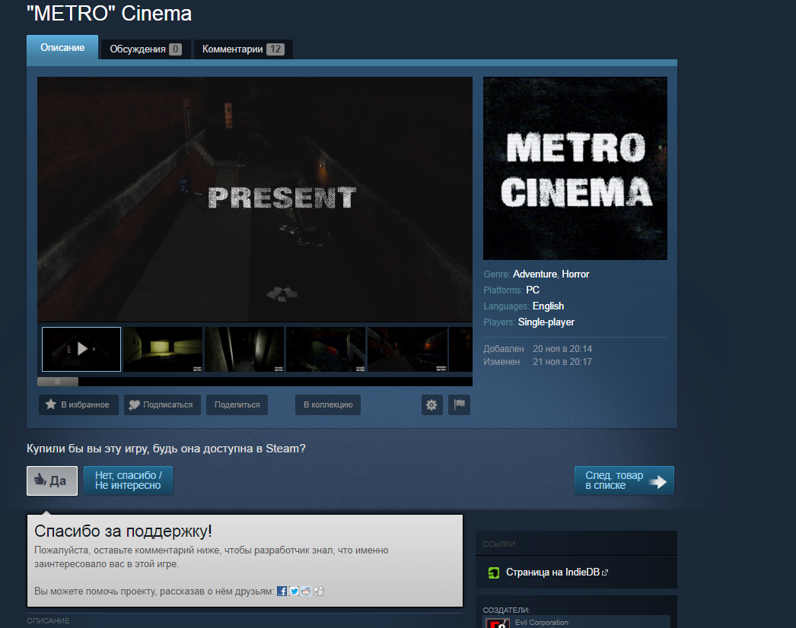Image resolution: width=796 pixels, height=628 pixels.
Task: Click the IndieDB green logo icon
Action: pos(493,572)
